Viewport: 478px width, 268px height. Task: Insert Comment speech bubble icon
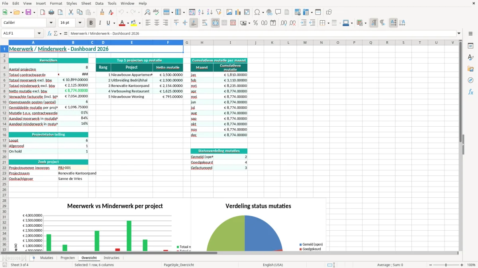[278, 12]
